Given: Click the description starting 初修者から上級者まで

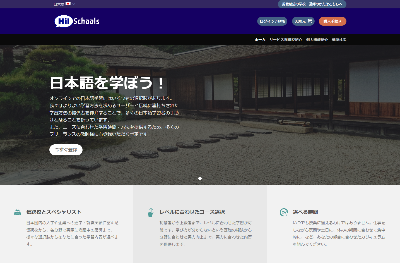Looking at the screenshot, I should pos(206,233).
